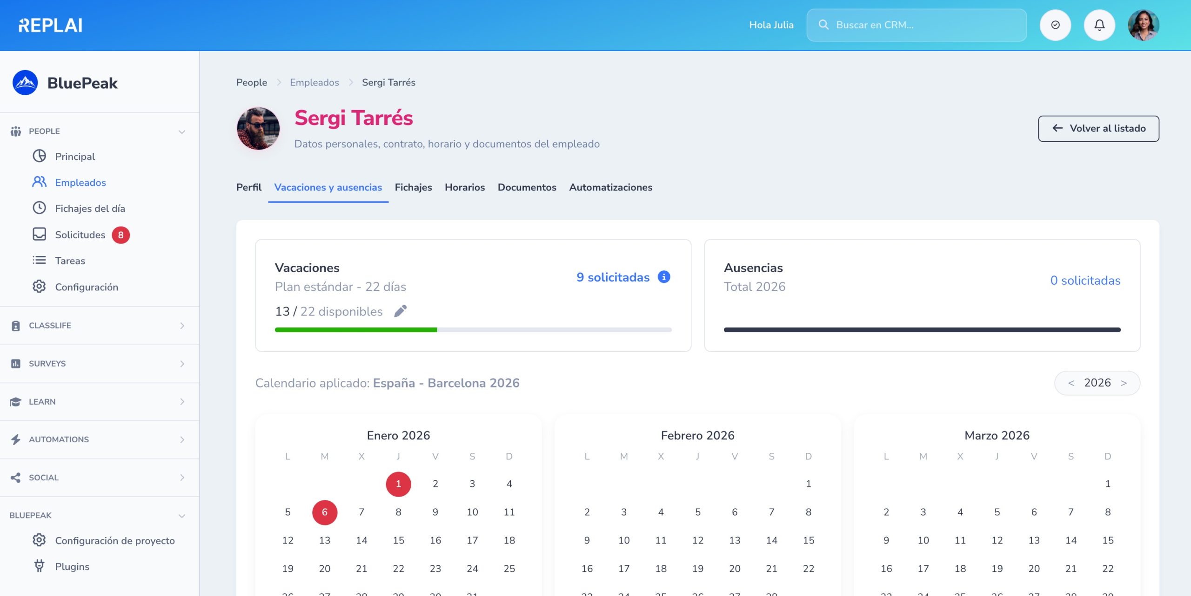Click the 2026 year label

1097,383
